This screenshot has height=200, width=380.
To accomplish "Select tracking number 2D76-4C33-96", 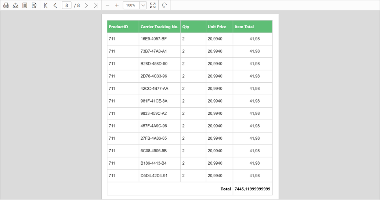I will coord(153,76).
